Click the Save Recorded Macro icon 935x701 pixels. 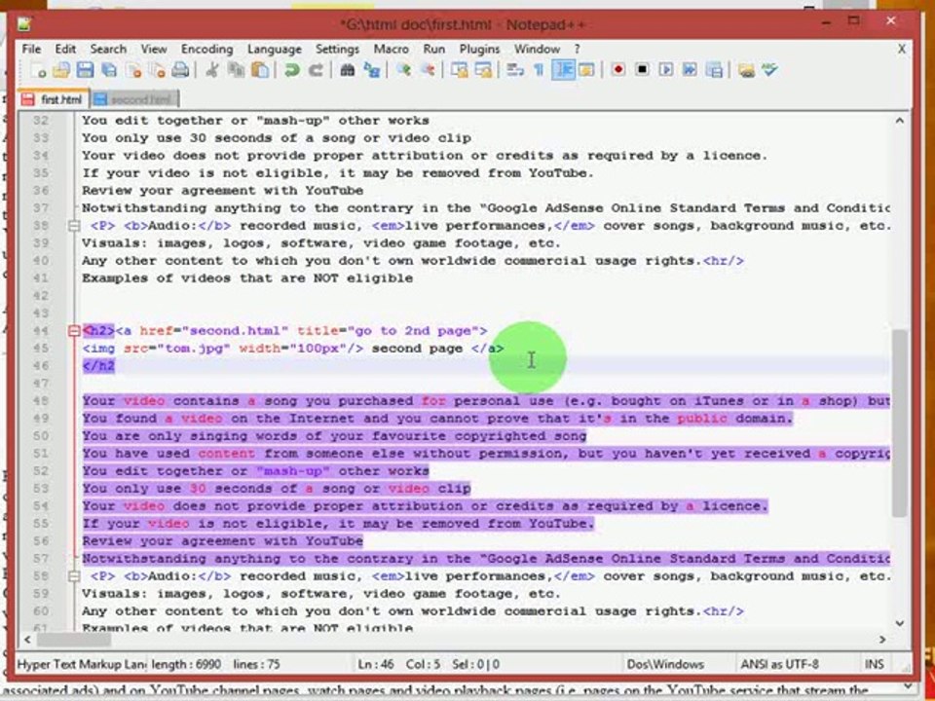(714, 70)
